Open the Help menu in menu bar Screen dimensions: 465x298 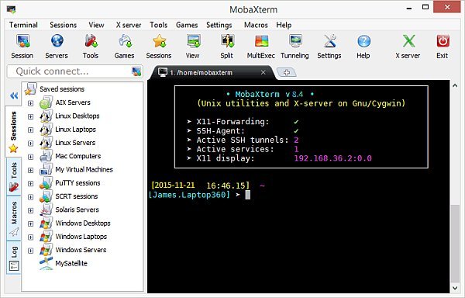click(284, 25)
